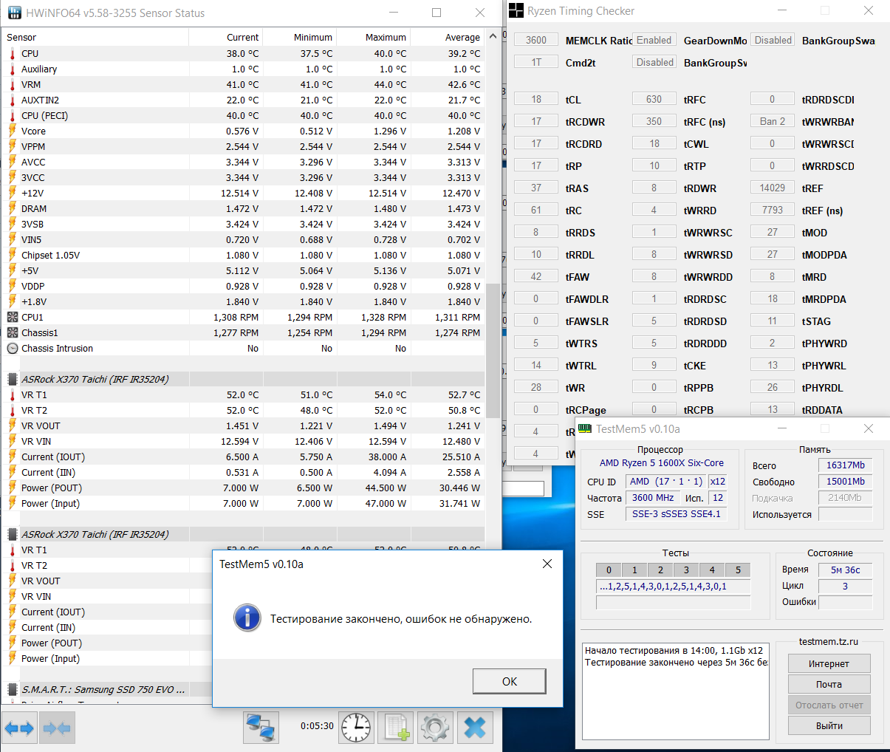Click the Cmd2t 1T value field

tap(536, 62)
